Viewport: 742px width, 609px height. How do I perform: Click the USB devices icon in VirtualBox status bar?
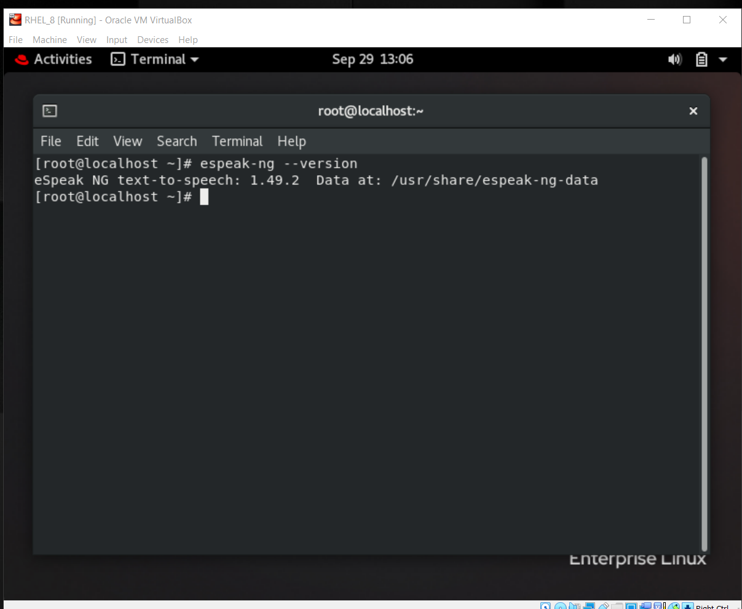tap(603, 605)
